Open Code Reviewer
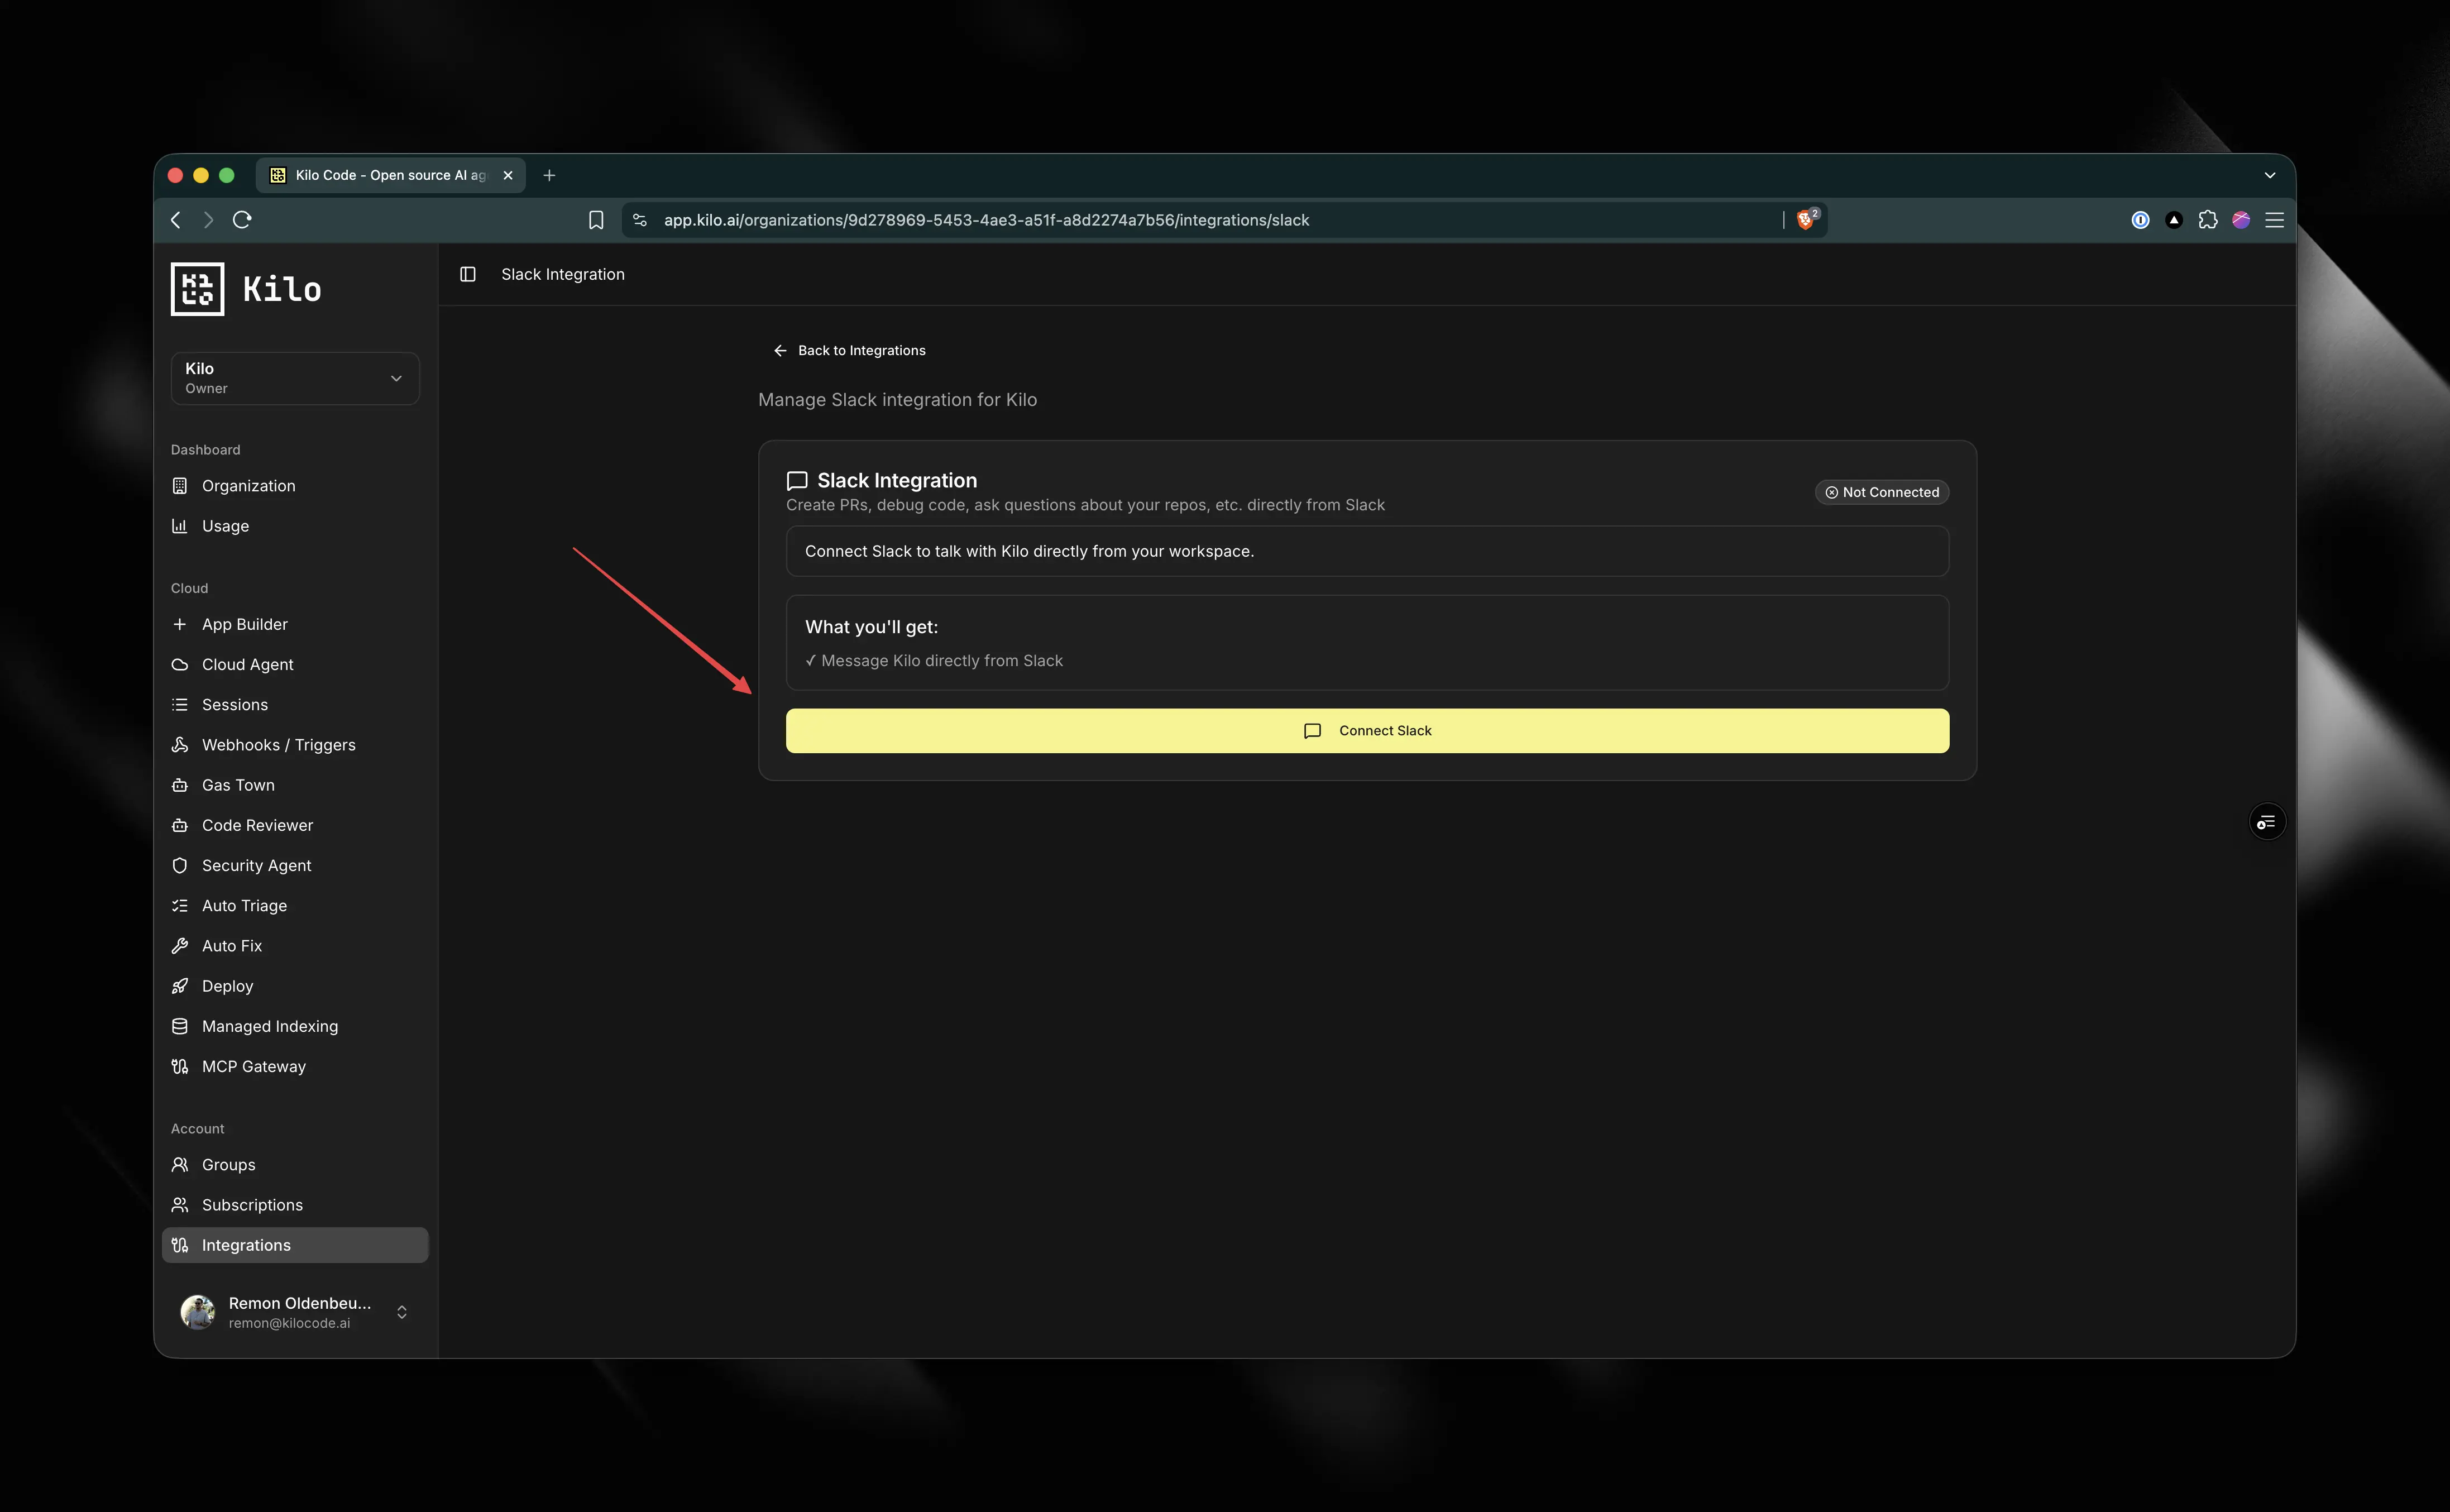 pyautogui.click(x=295, y=825)
